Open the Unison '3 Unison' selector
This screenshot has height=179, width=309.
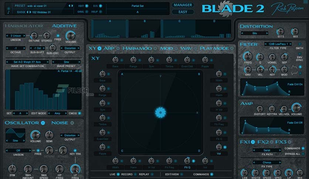(x=16, y=36)
